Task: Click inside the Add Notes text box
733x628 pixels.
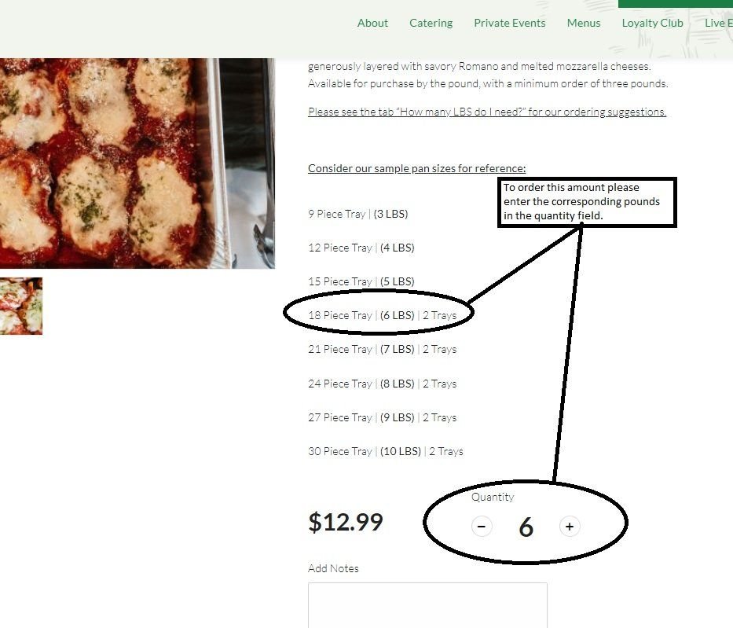Action: click(x=427, y=605)
